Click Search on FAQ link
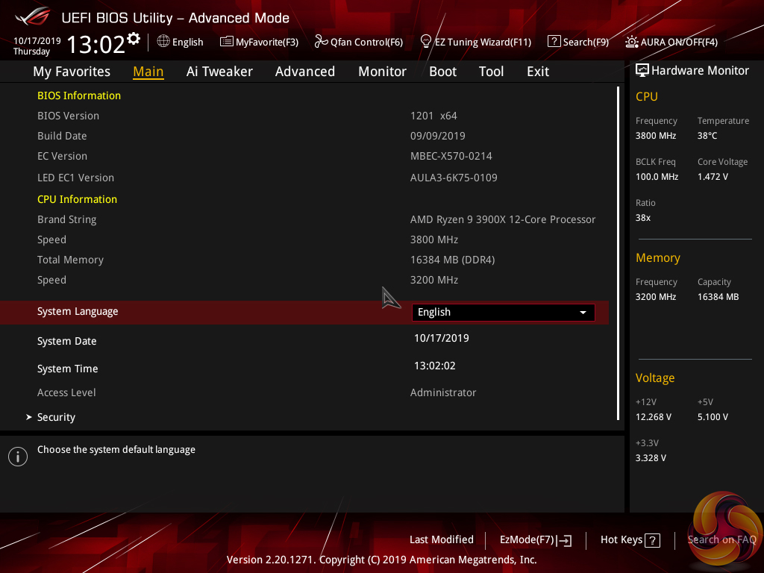This screenshot has width=764, height=573. point(721,539)
